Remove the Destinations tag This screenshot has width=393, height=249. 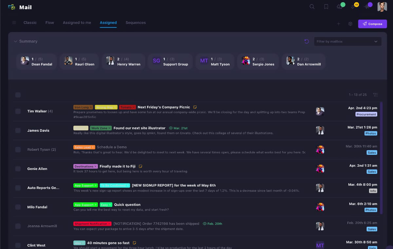(96, 166)
